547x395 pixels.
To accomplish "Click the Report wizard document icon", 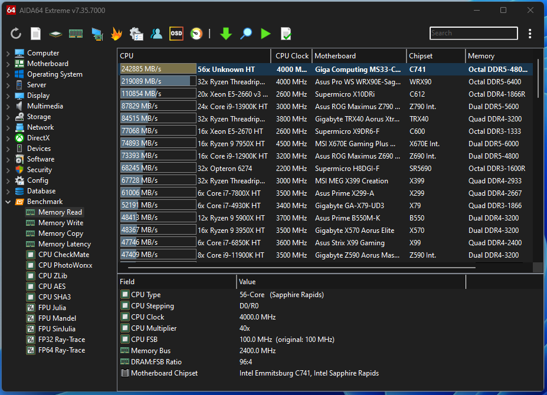I will (35, 34).
